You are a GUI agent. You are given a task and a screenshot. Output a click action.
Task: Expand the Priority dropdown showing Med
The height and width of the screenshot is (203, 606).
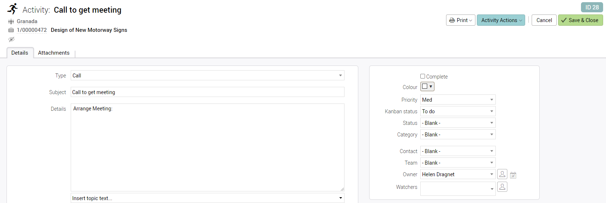pos(458,100)
